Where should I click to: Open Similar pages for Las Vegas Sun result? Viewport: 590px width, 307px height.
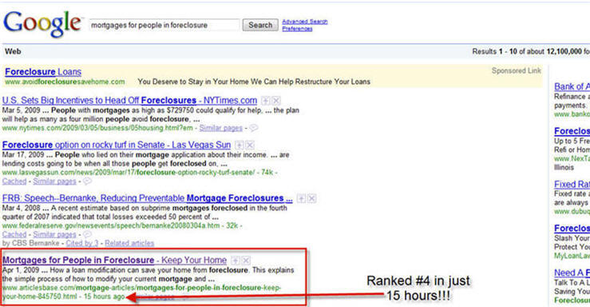54,181
